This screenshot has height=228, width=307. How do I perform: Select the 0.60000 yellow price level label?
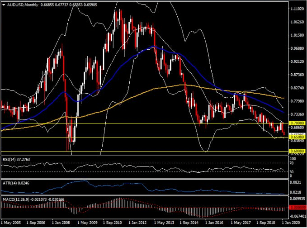(297, 151)
